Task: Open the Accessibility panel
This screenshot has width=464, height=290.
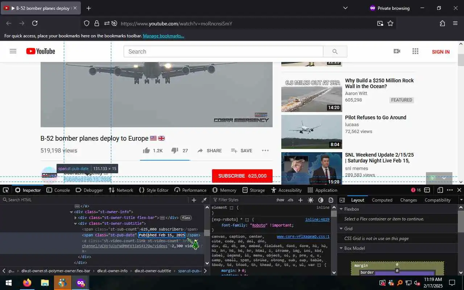Action: [286, 190]
